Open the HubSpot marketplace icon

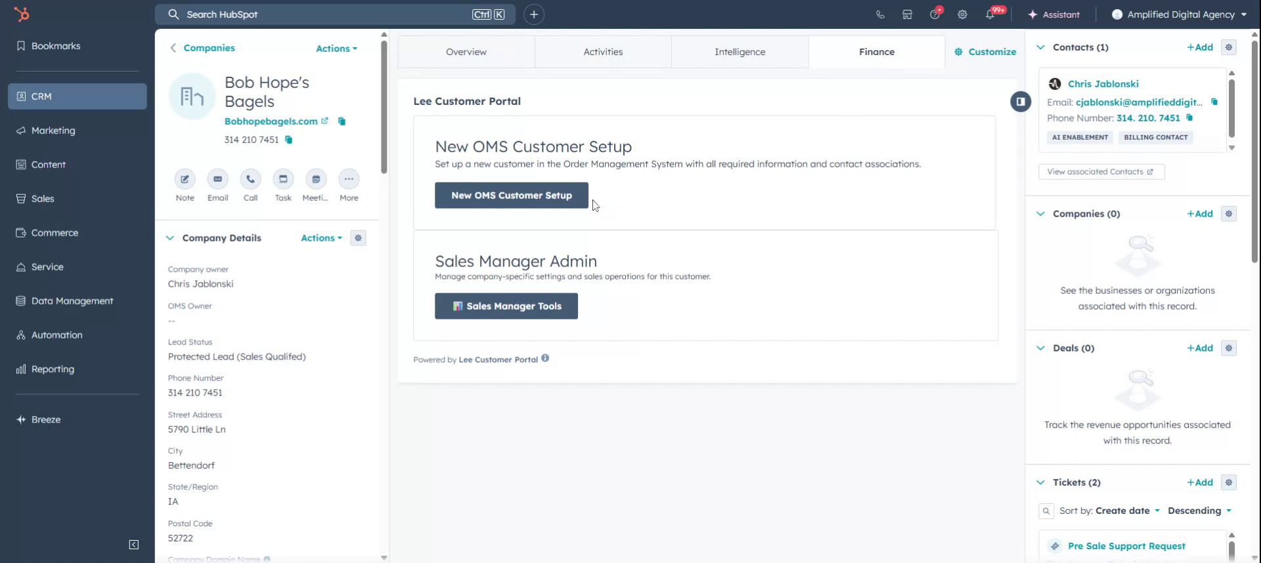click(907, 14)
